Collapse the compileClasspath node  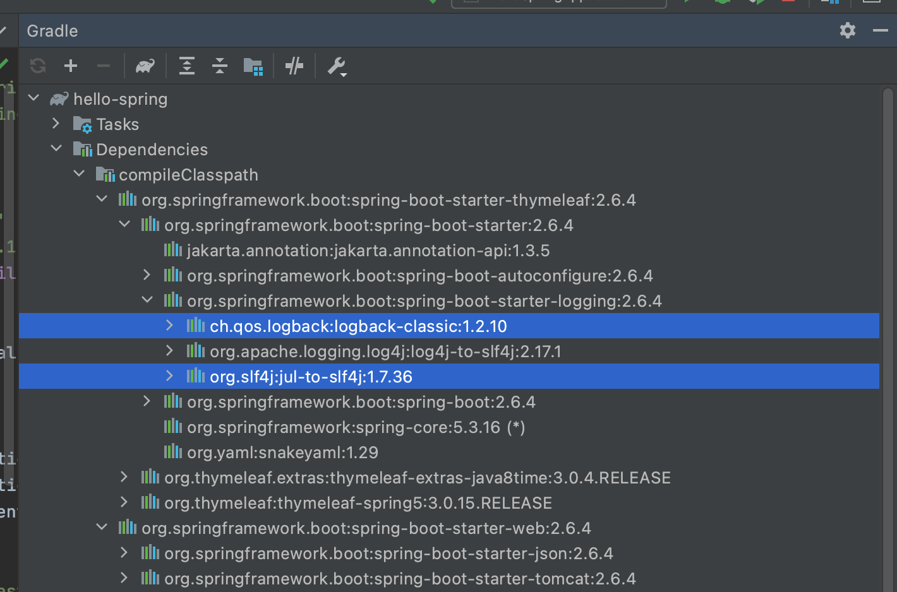click(x=79, y=174)
